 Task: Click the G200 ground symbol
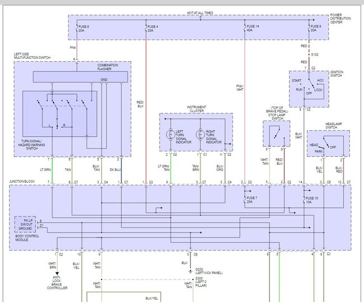click(x=190, y=272)
